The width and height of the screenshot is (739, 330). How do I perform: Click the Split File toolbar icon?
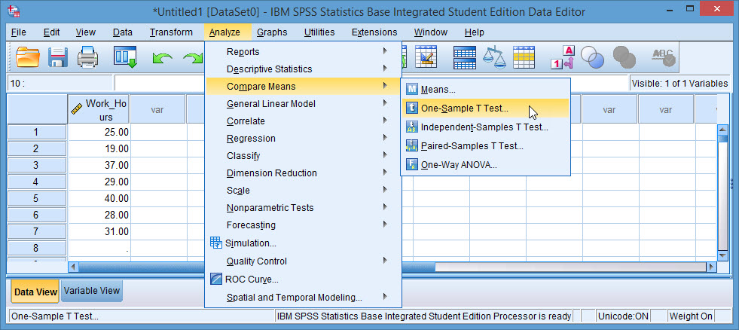pos(465,57)
